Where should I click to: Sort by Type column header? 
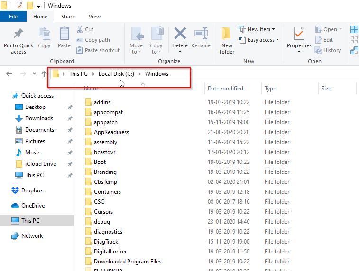pyautogui.click(x=270, y=89)
